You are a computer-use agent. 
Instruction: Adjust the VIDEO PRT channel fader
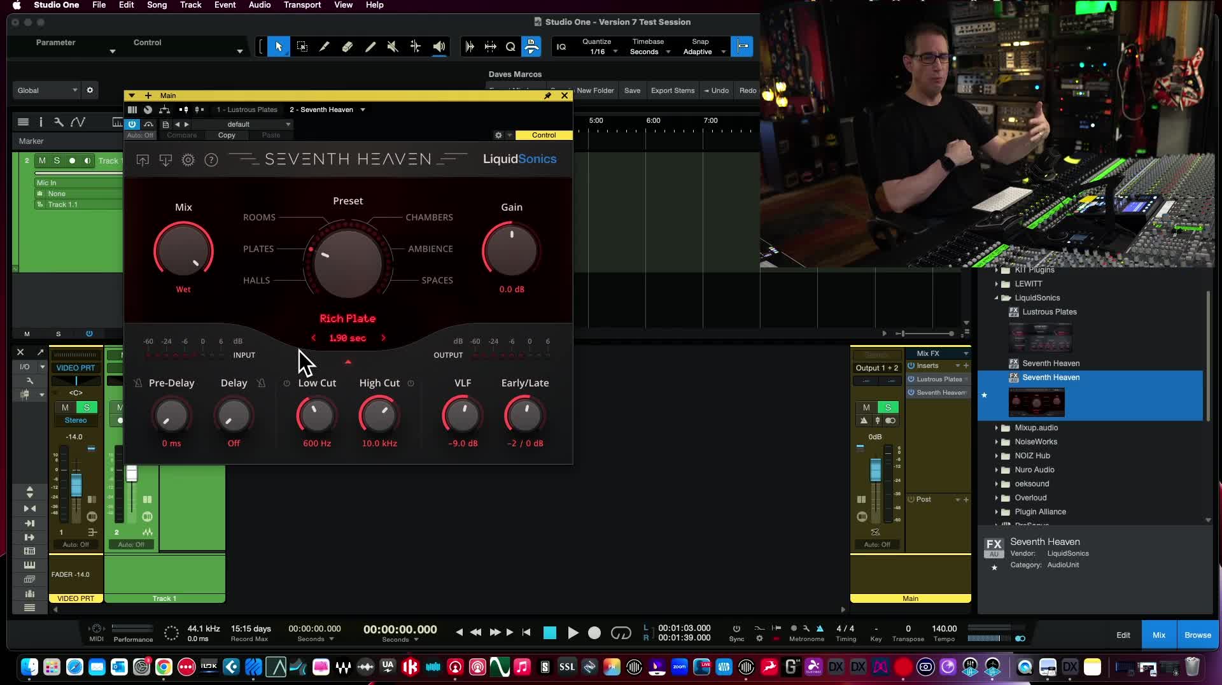coord(76,485)
